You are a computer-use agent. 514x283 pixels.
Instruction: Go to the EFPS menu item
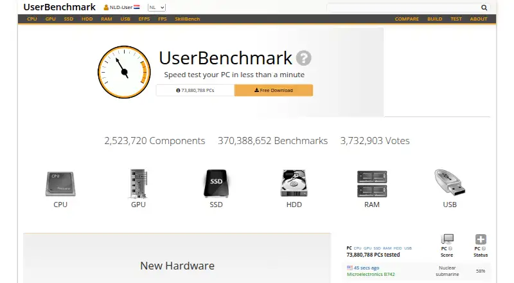[144, 19]
